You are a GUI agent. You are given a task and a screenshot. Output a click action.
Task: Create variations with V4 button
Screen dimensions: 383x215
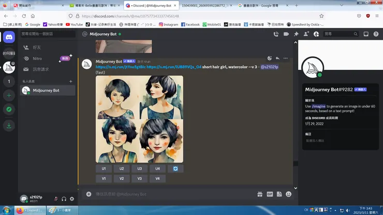click(x=157, y=179)
